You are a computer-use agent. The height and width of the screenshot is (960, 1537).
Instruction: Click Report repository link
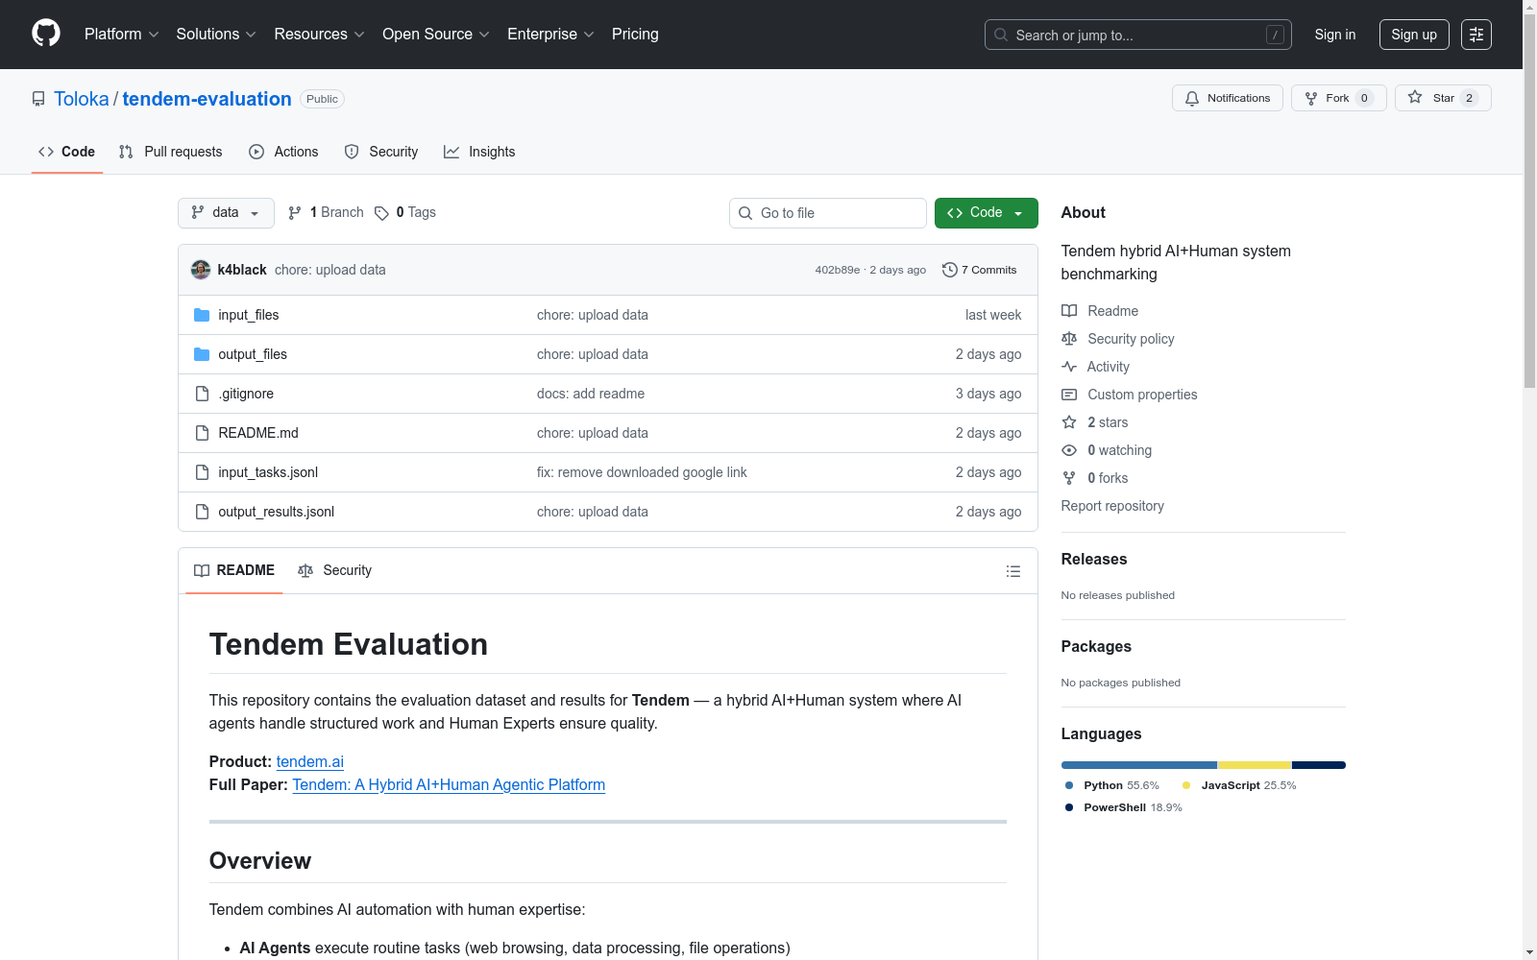[1112, 506]
